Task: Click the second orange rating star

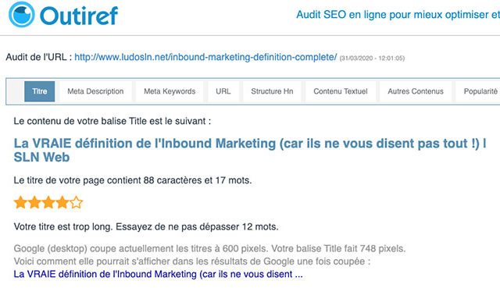Action: pos(34,203)
